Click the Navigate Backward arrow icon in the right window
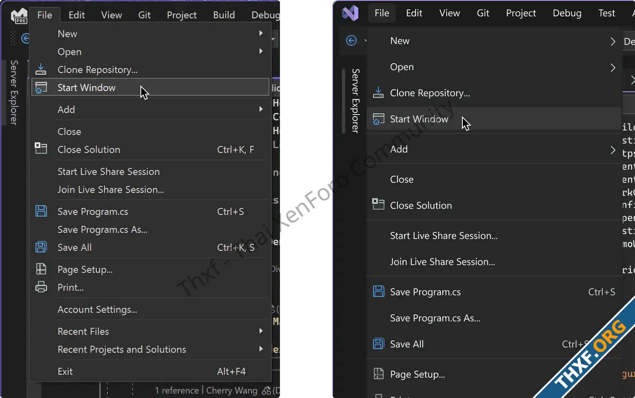 [x=351, y=40]
